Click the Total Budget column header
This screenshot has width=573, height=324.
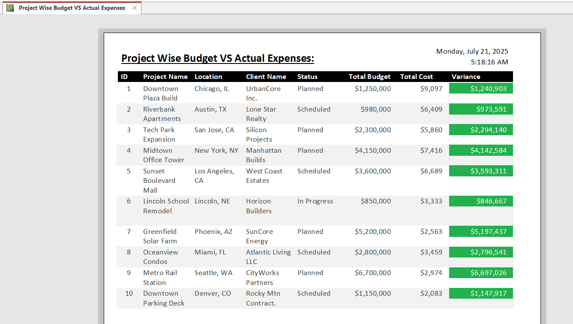click(369, 77)
